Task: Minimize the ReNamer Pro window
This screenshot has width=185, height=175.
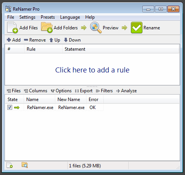Action: pyautogui.click(x=148, y=9)
